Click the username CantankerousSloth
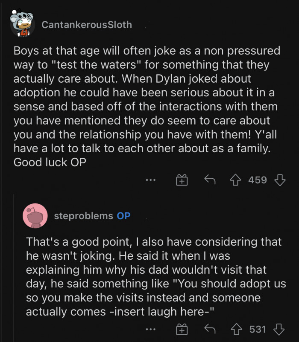Image resolution: width=299 pixels, height=342 pixels. tap(87, 25)
